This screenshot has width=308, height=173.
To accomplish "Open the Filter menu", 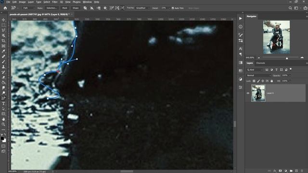I will [55, 2].
